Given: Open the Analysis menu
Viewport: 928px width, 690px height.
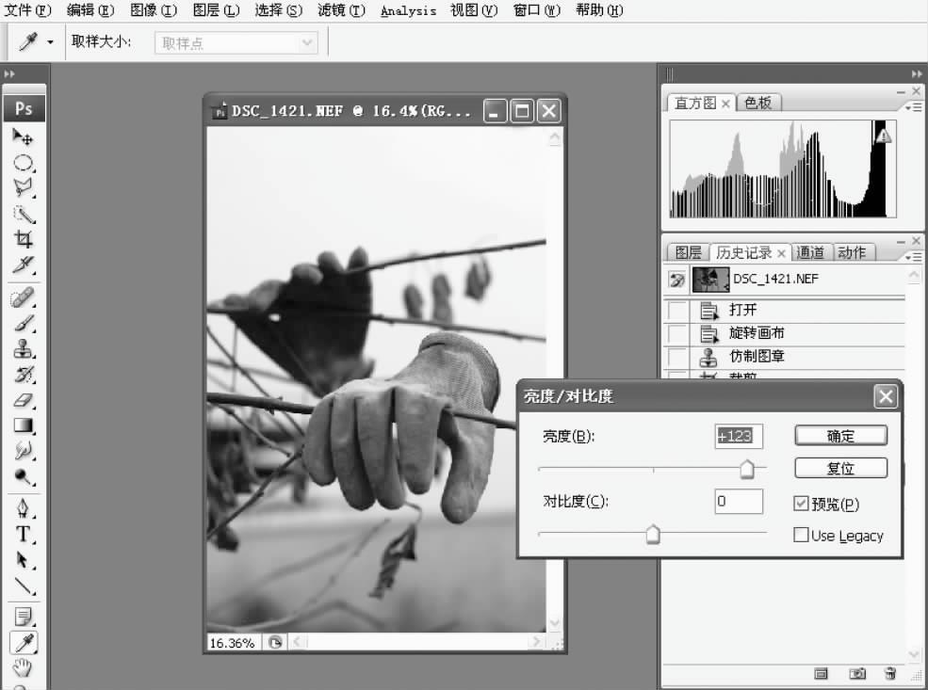Looking at the screenshot, I should coord(408,10).
